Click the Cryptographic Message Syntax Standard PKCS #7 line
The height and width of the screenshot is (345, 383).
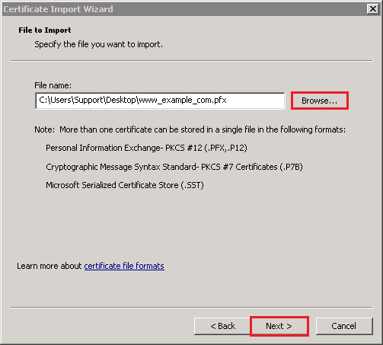pos(174,167)
